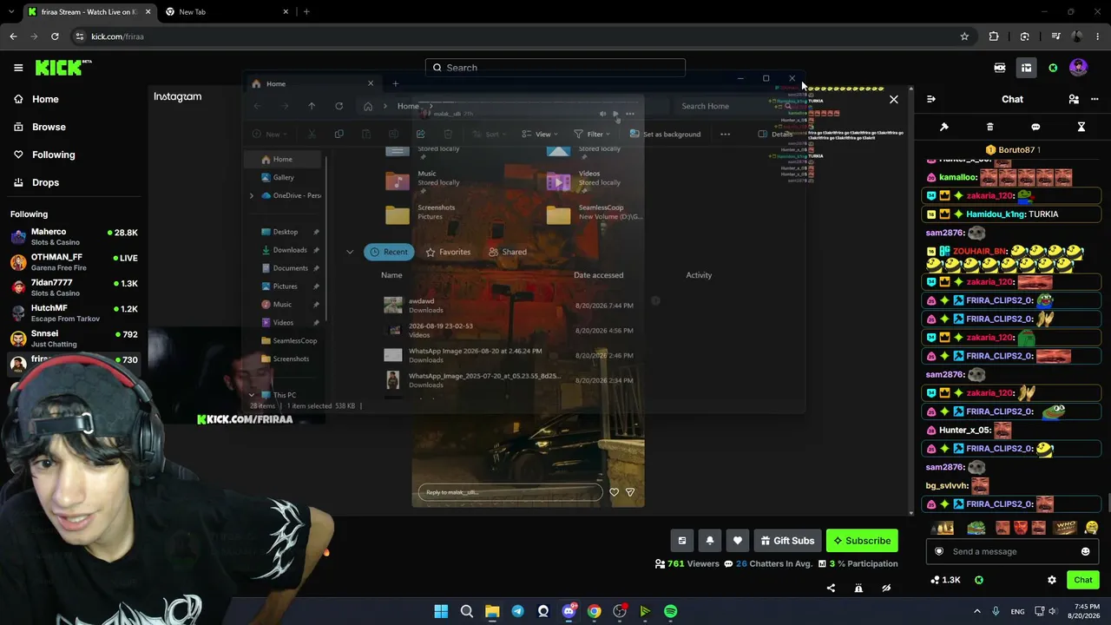Open Discord from the taskbar
1111x625 pixels.
click(569, 611)
